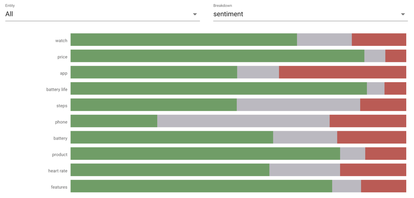Click the green positive segment for features
Screen dimensions: 414x198
click(x=201, y=186)
